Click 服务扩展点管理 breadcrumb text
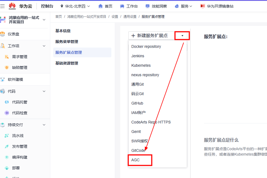The image size is (267, 178). 153,17
